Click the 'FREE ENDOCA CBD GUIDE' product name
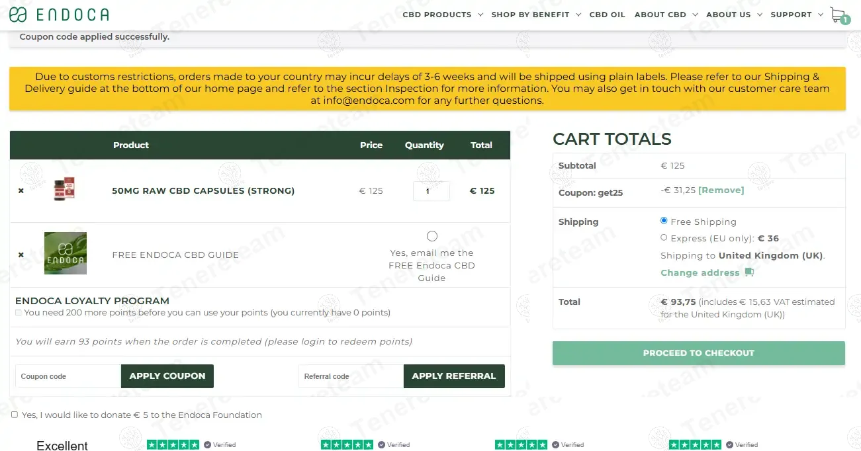The height and width of the screenshot is (451, 861). tap(175, 255)
